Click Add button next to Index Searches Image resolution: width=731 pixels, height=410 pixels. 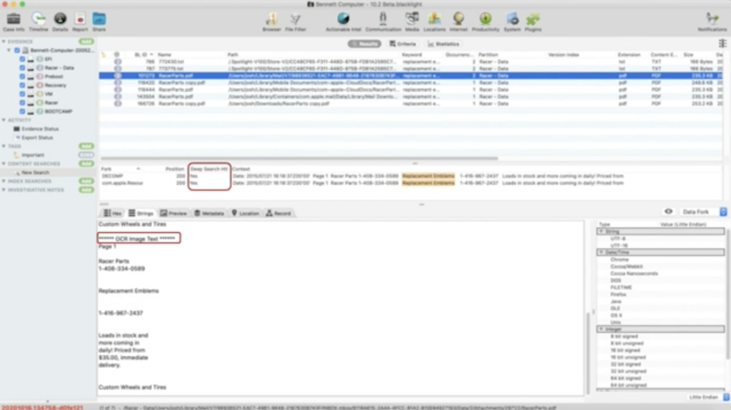tap(86, 181)
